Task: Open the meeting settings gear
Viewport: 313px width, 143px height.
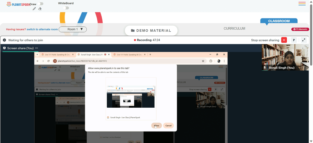Action: pos(4,40)
